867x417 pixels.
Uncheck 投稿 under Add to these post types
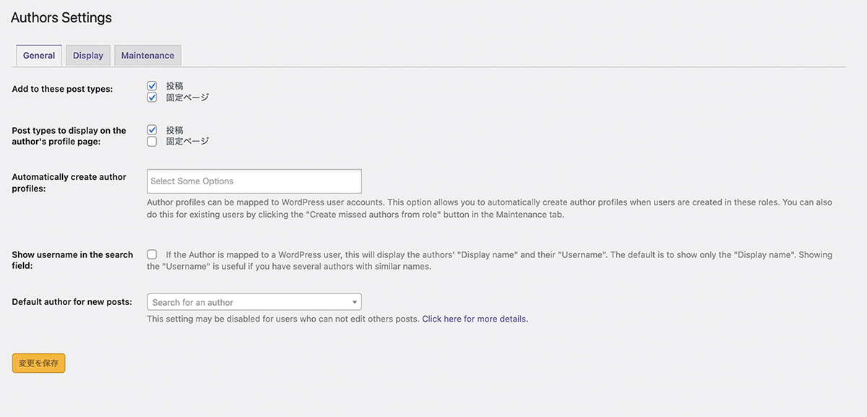(152, 86)
